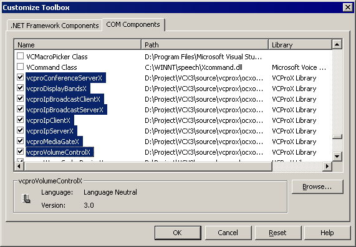Sort list by Library column header
The width and height of the screenshot is (356, 247).
click(x=300, y=45)
